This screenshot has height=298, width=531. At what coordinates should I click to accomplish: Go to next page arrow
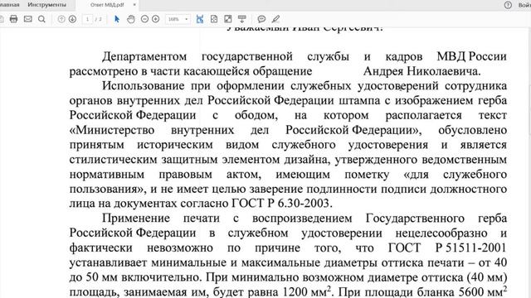72,19
